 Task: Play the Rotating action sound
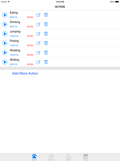point(5,53)
